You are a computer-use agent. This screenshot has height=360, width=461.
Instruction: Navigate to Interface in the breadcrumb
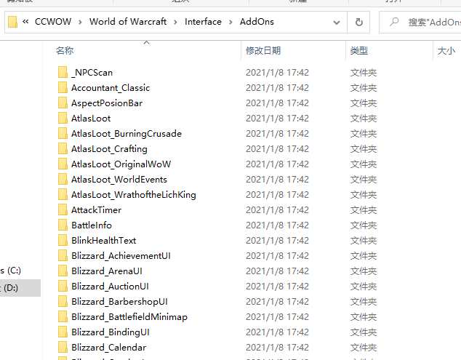[203, 22]
